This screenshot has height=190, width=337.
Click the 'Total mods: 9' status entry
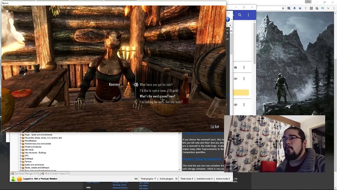(187, 179)
